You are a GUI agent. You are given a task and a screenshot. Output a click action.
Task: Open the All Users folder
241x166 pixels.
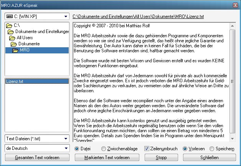pos(24,38)
